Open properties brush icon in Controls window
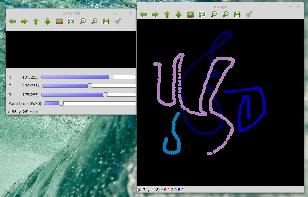Screen dimensions: 308x197 [118, 21]
